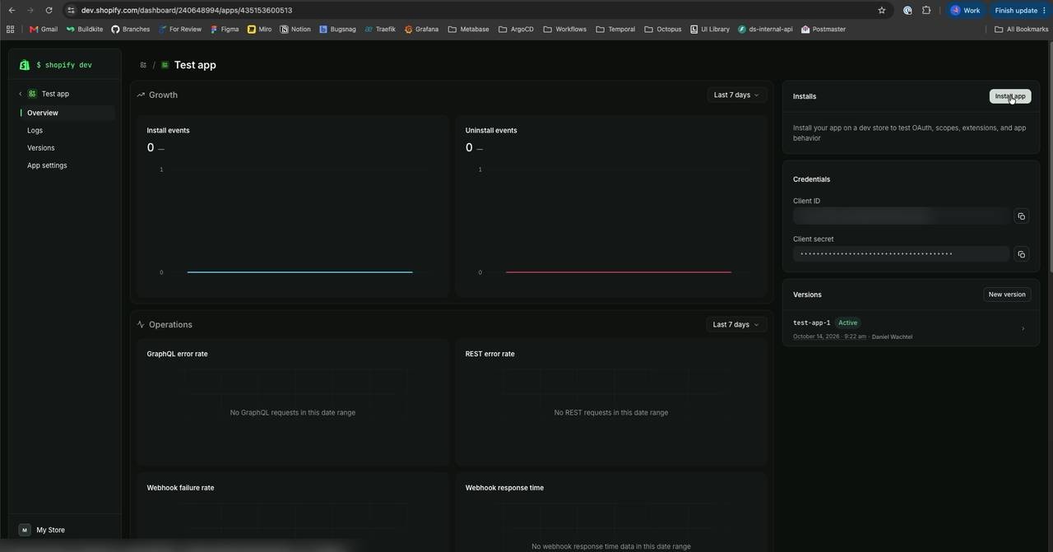Open the Grafana bookmark

pos(421,30)
